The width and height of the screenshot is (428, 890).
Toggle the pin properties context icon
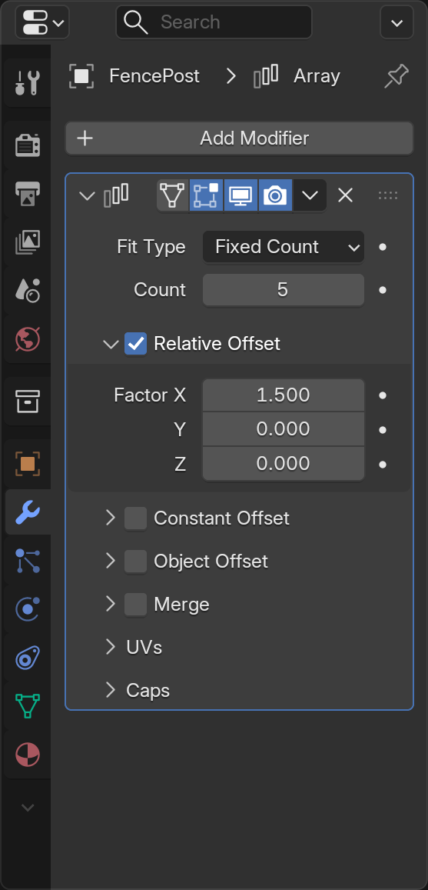(x=396, y=76)
